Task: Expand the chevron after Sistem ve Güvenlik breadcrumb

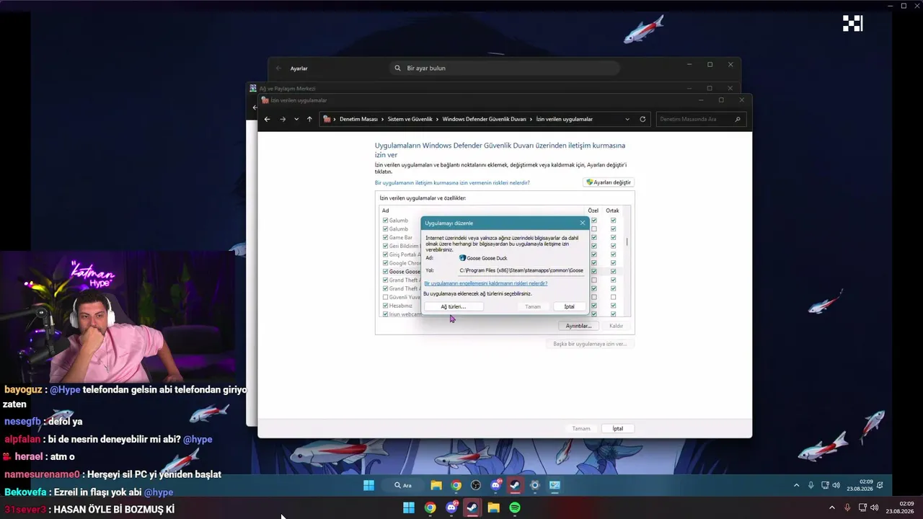Action: (x=438, y=119)
